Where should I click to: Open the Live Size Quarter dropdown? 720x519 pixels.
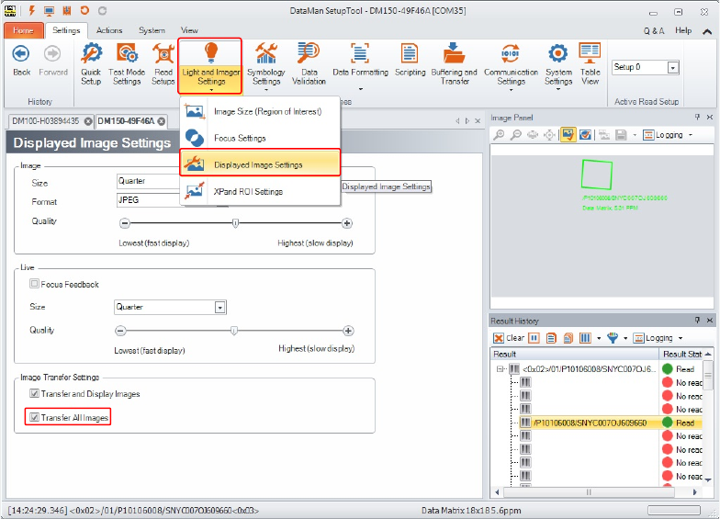coord(220,307)
